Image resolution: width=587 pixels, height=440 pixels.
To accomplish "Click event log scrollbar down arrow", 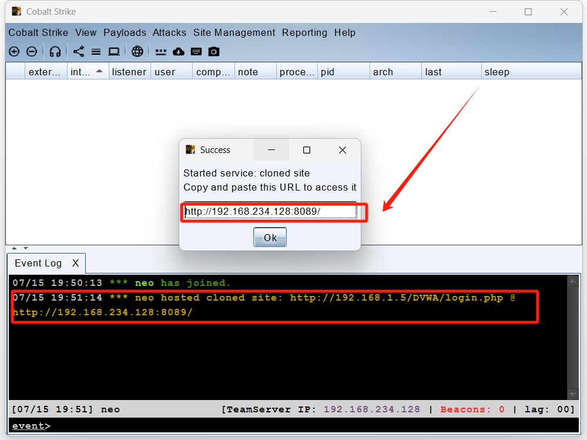I will click(x=573, y=394).
